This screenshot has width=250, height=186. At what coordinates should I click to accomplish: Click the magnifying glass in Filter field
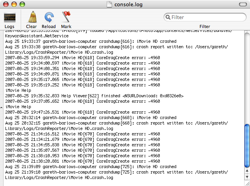coord(168,17)
